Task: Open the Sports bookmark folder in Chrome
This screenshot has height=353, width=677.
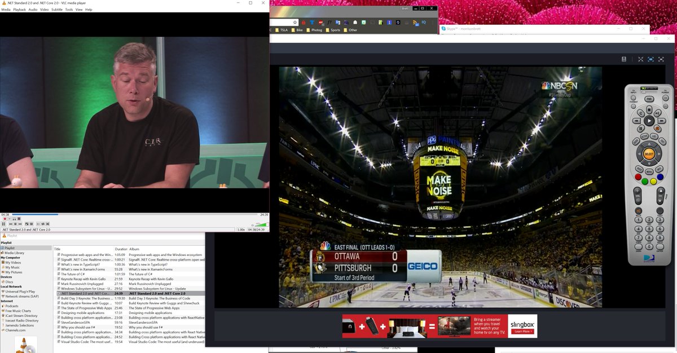Action: [333, 30]
